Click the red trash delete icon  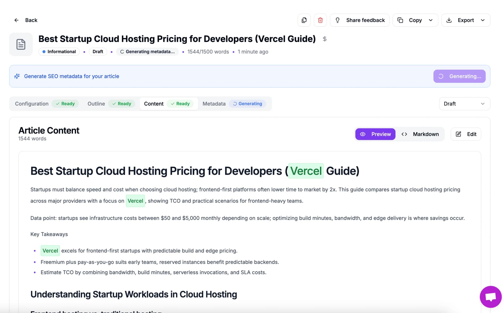pos(320,20)
